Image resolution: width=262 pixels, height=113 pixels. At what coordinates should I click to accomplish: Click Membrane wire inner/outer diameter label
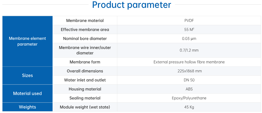pos(85,50)
